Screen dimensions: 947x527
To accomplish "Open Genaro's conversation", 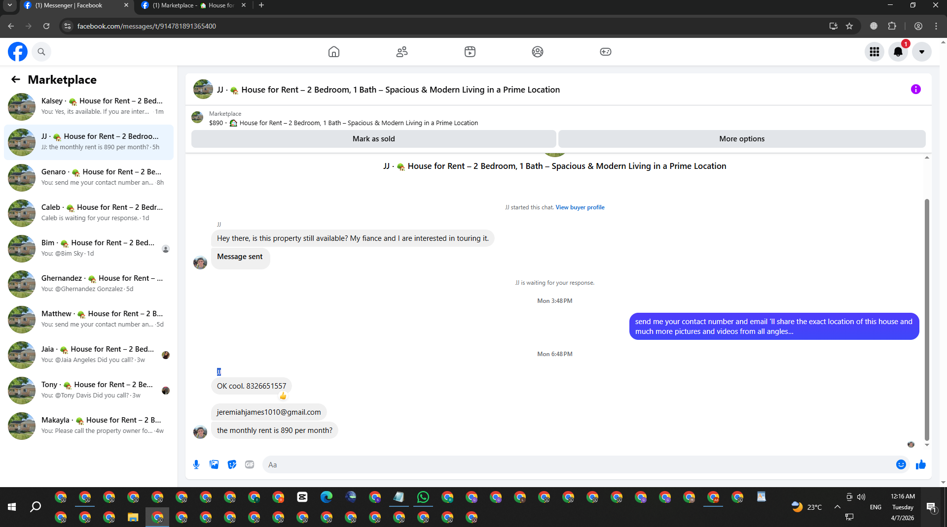I will pyautogui.click(x=89, y=177).
